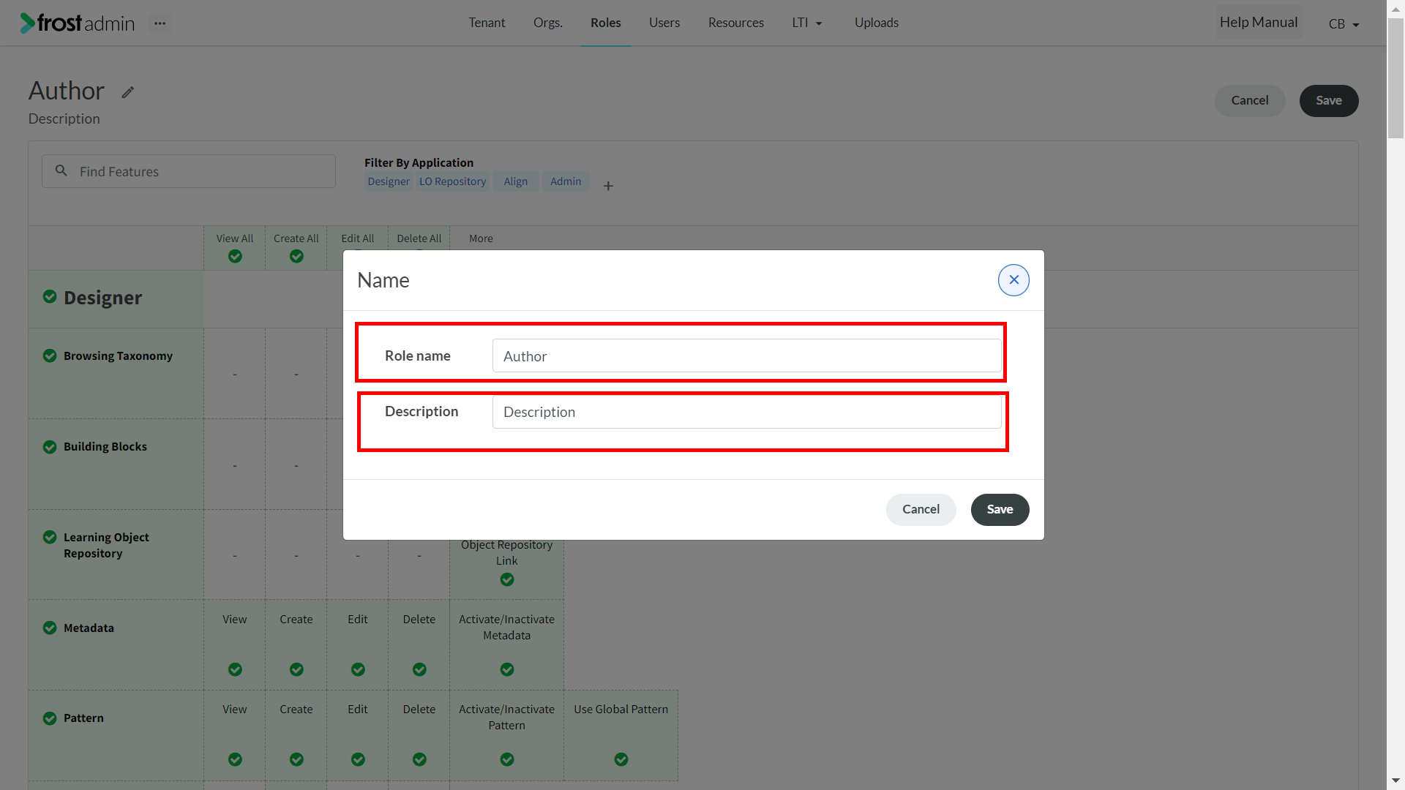Open the CB user account dropdown
Viewport: 1405px width, 790px height.
pos(1344,24)
